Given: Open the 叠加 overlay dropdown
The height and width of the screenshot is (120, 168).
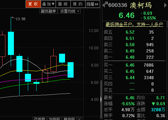Looking at the screenshot, I should tap(48, 4).
